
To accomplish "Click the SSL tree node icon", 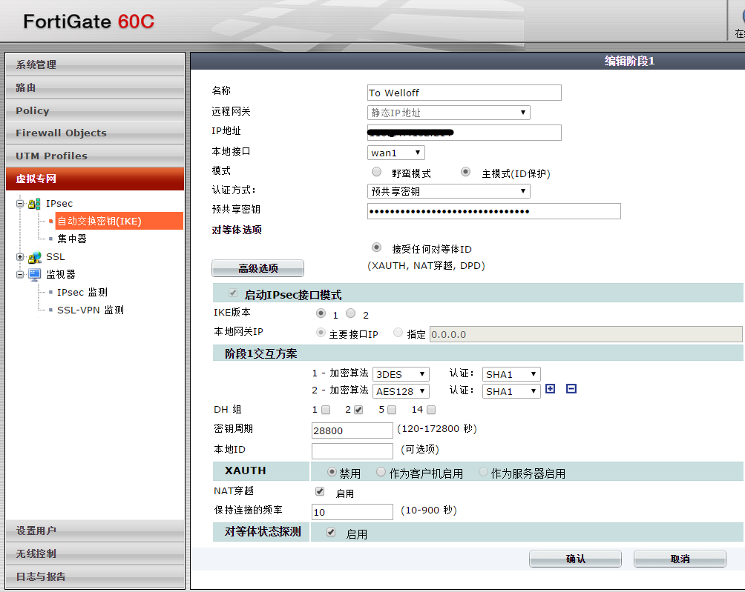I will (x=34, y=258).
